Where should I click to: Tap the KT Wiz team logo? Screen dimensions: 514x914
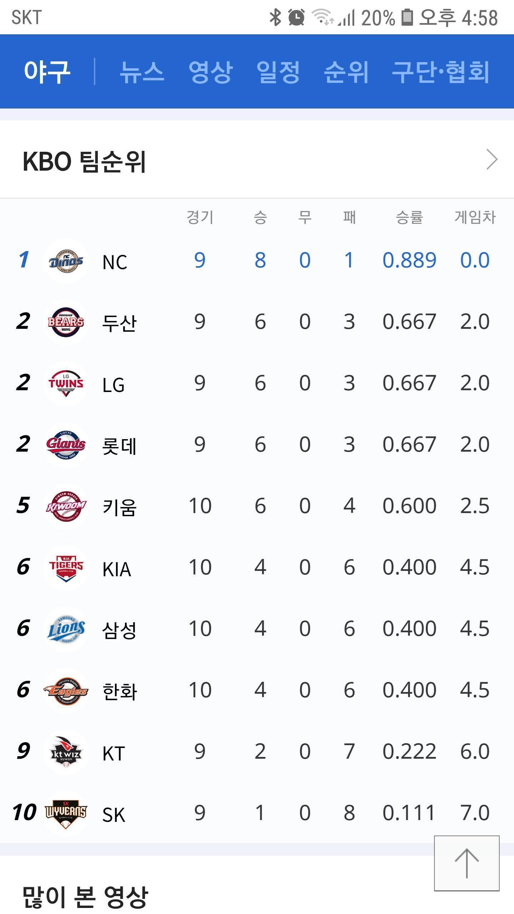(x=66, y=752)
